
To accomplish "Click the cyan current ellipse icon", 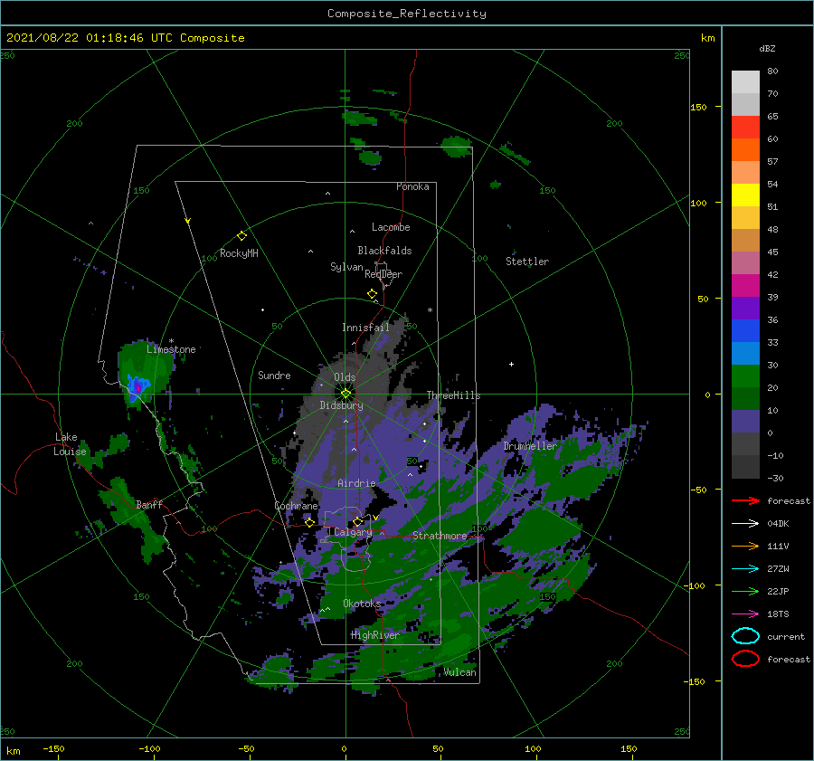I will tap(745, 636).
